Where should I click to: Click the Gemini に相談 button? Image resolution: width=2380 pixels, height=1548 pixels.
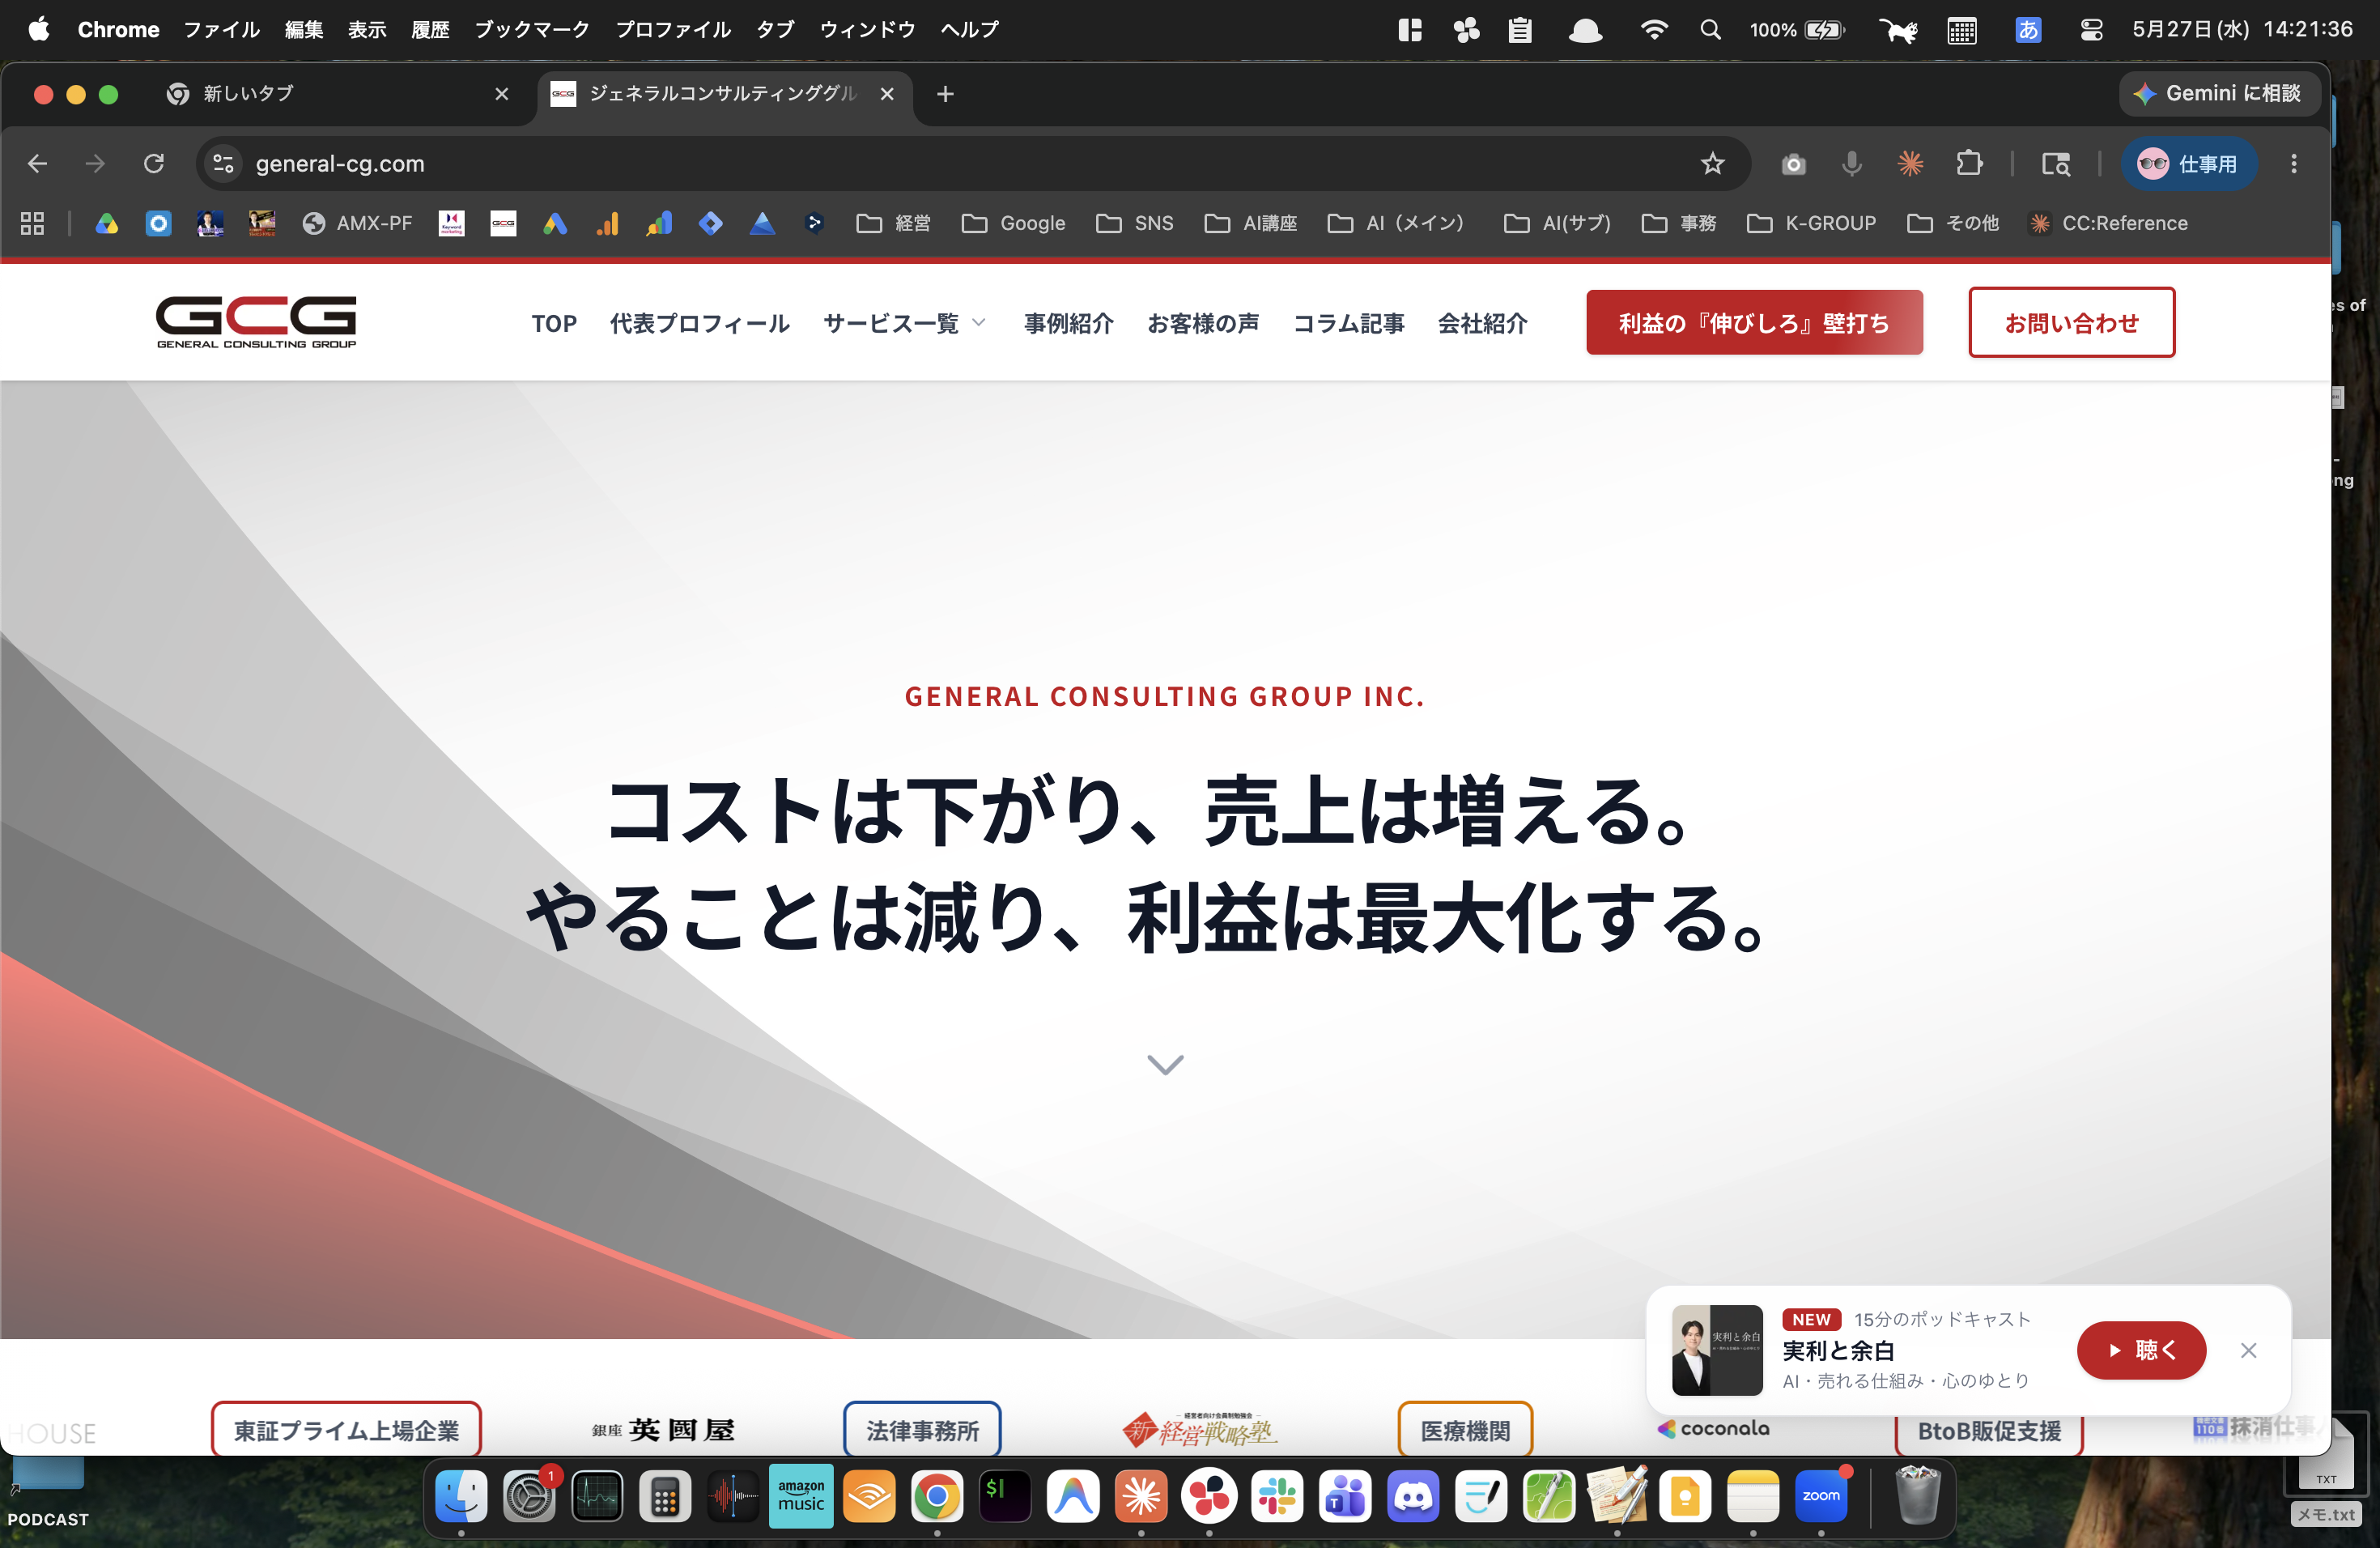point(2218,93)
